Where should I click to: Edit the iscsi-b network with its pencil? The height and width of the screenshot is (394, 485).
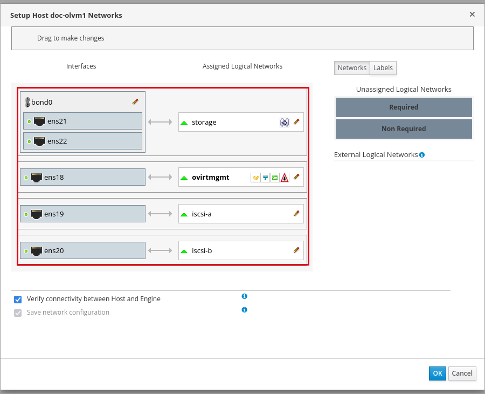pyautogui.click(x=296, y=250)
